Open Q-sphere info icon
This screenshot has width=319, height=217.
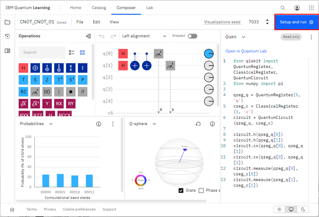click(x=212, y=124)
